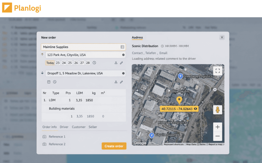The width and height of the screenshot is (262, 163).
Task: Click Report a map error link
Action: pos(216,144)
